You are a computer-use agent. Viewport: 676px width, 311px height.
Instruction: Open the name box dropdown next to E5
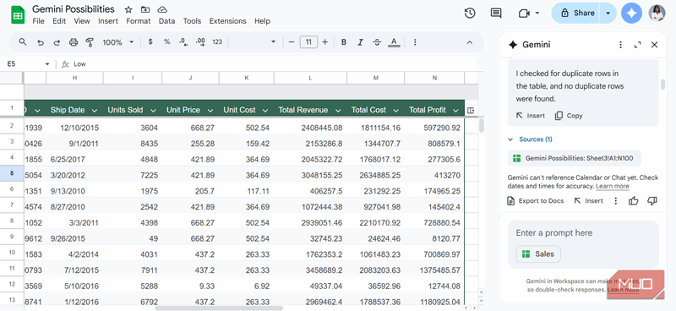point(47,64)
